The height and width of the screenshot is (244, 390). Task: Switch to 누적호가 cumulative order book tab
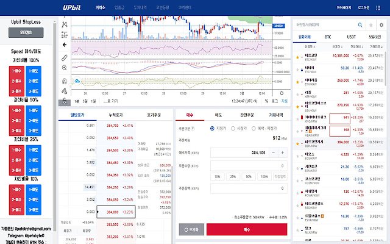(x=116, y=115)
